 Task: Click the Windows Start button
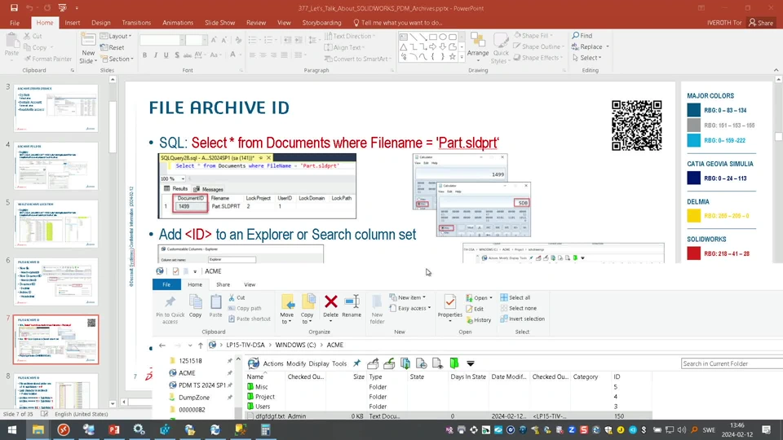coord(12,429)
